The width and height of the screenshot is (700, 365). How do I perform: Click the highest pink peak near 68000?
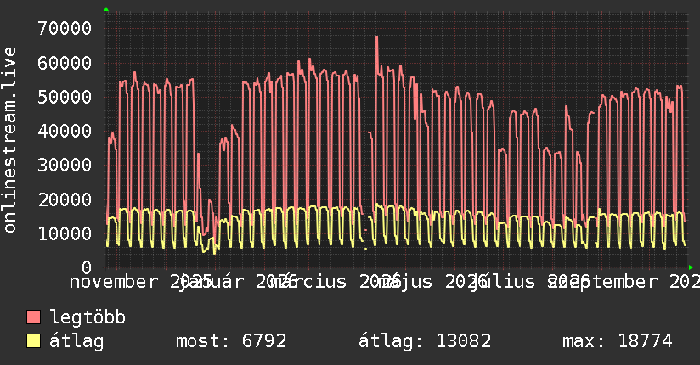[377, 37]
